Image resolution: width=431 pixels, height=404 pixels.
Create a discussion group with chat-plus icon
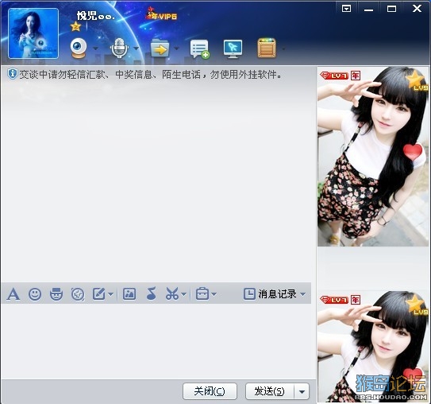coord(200,49)
